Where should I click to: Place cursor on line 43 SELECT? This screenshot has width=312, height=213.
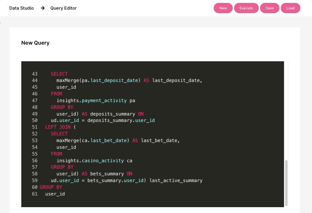tap(59, 74)
